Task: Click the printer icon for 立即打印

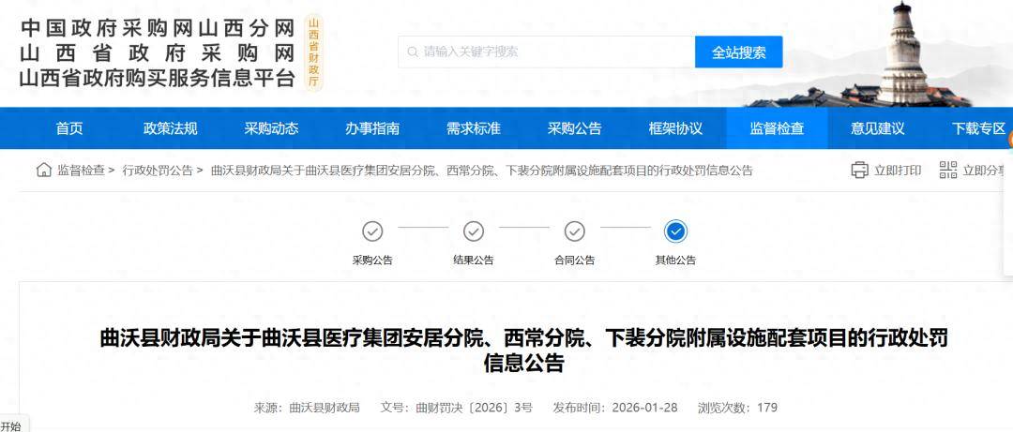Action: coord(859,171)
